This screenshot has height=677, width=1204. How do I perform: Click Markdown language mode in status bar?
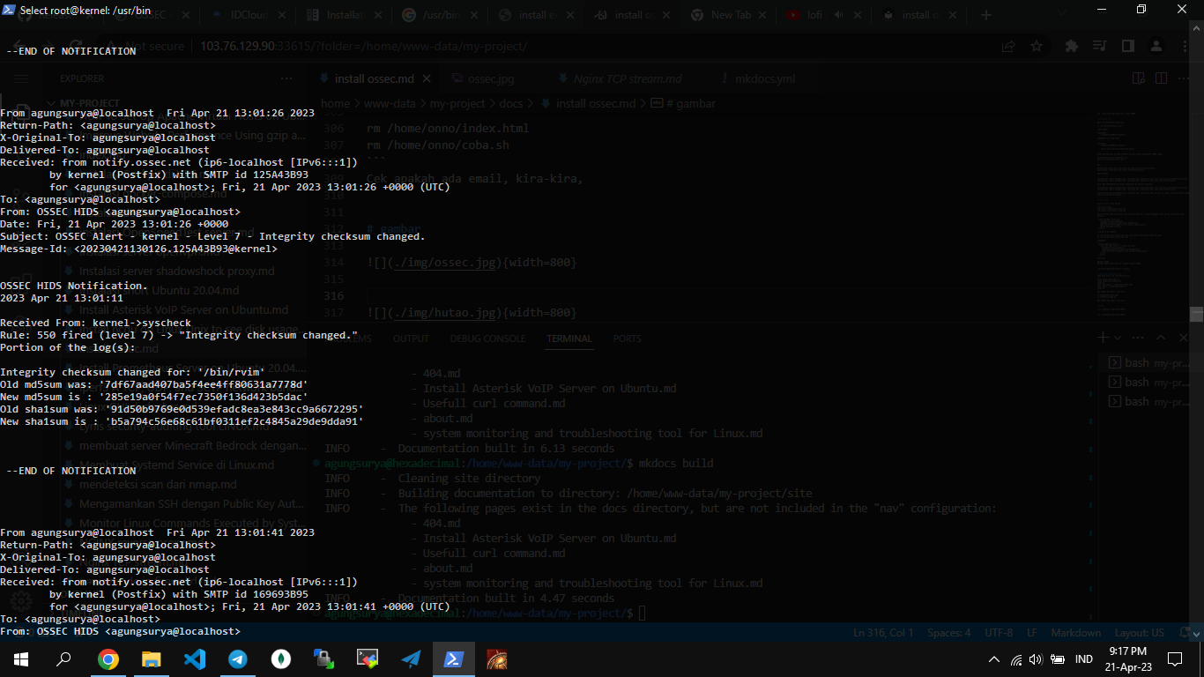pyautogui.click(x=1075, y=633)
